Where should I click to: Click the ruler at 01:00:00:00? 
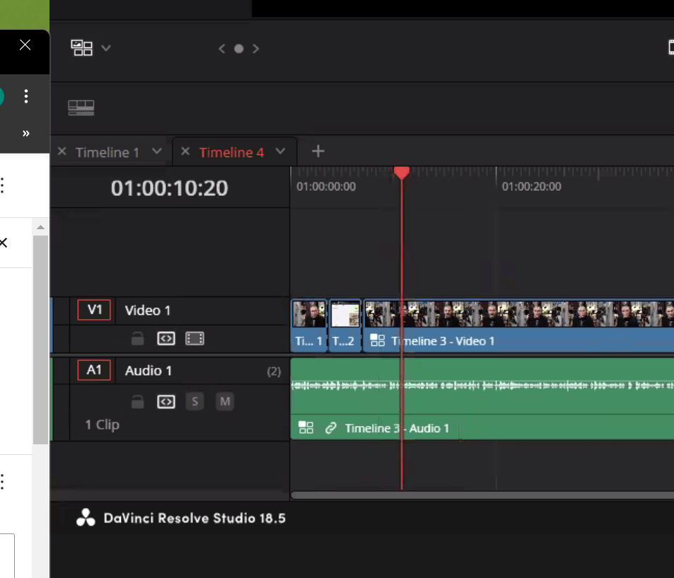pyautogui.click(x=326, y=187)
